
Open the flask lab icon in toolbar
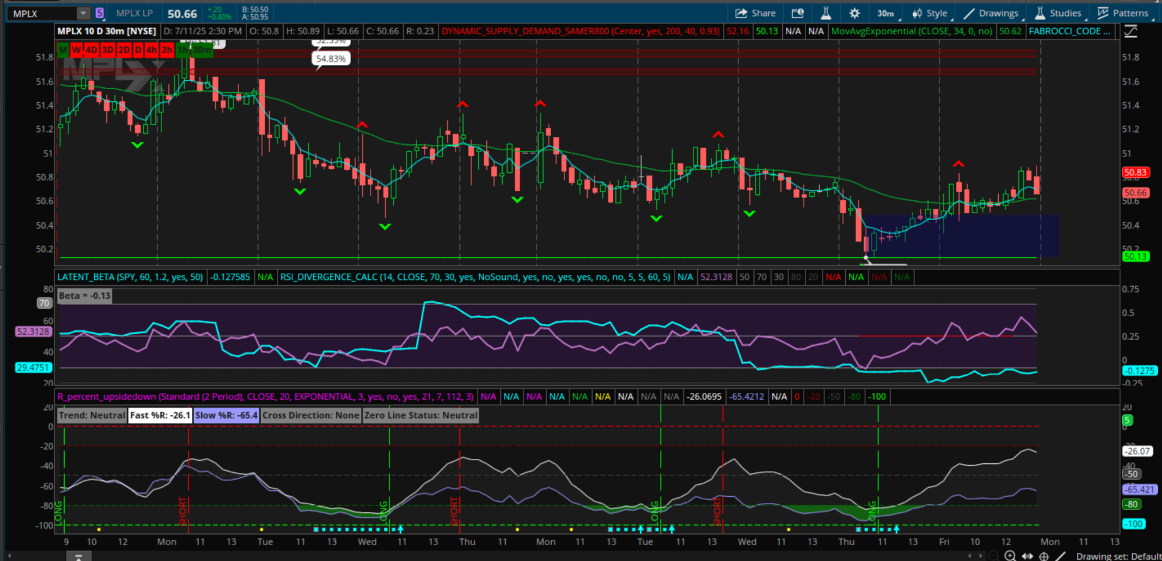coord(826,13)
